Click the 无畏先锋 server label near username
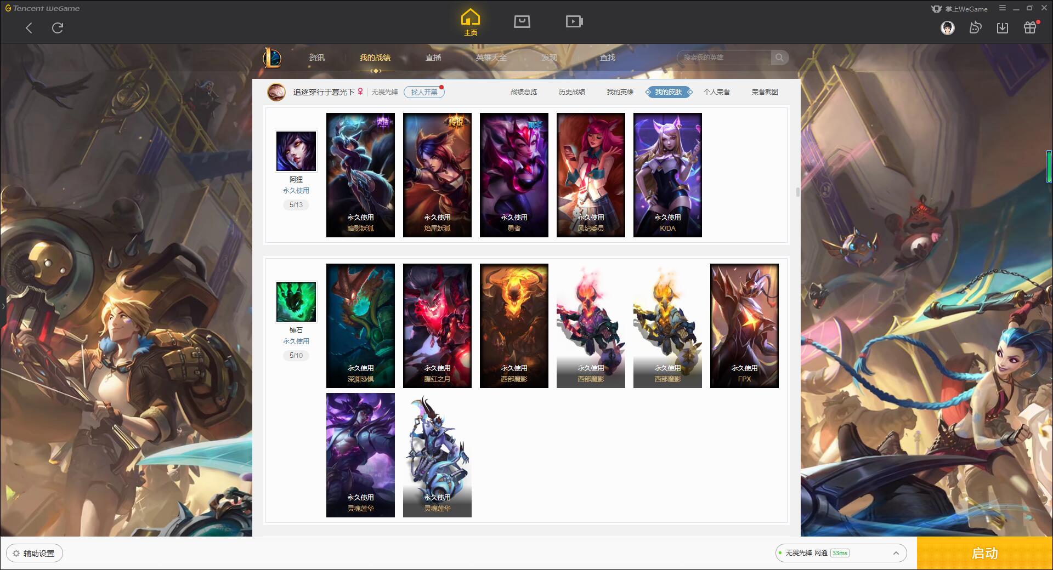 pyautogui.click(x=385, y=92)
